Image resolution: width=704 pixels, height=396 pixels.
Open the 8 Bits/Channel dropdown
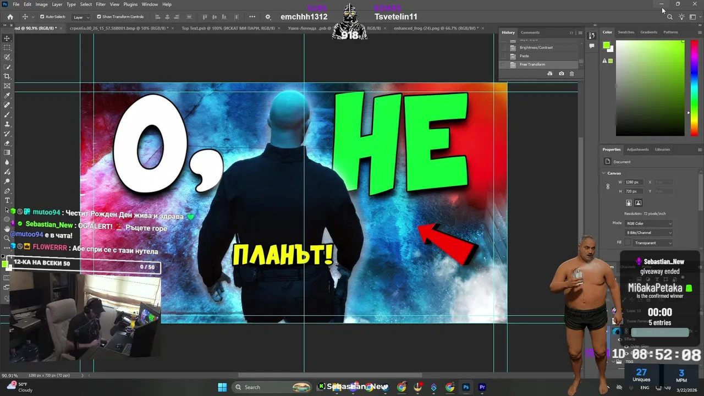pyautogui.click(x=649, y=233)
